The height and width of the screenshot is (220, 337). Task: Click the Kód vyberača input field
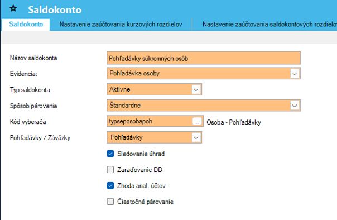coord(150,121)
